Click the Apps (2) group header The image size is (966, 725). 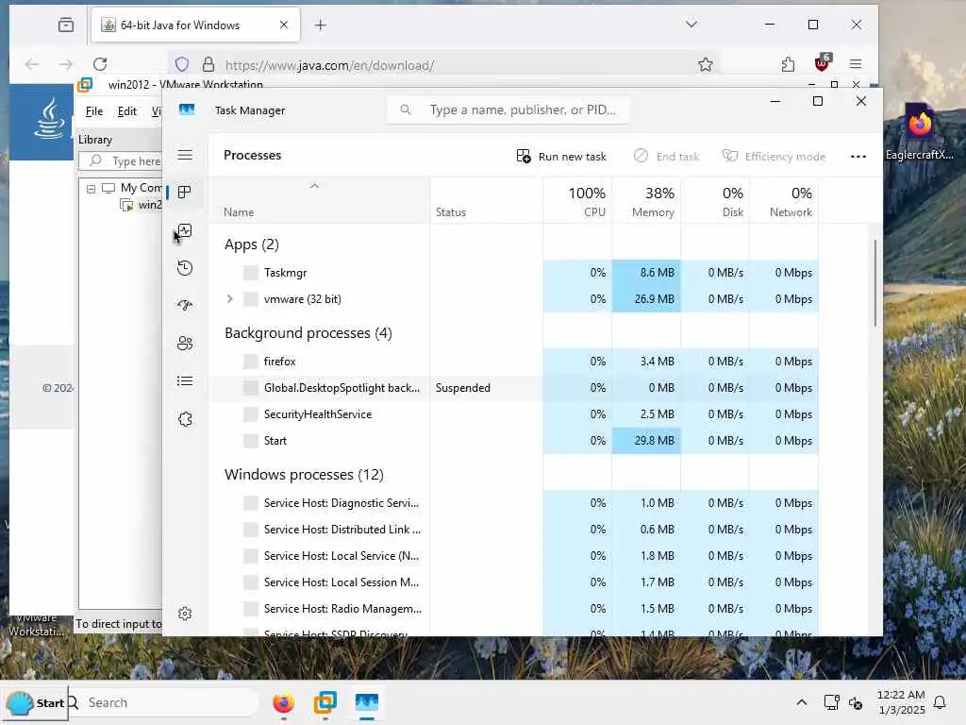click(x=251, y=244)
